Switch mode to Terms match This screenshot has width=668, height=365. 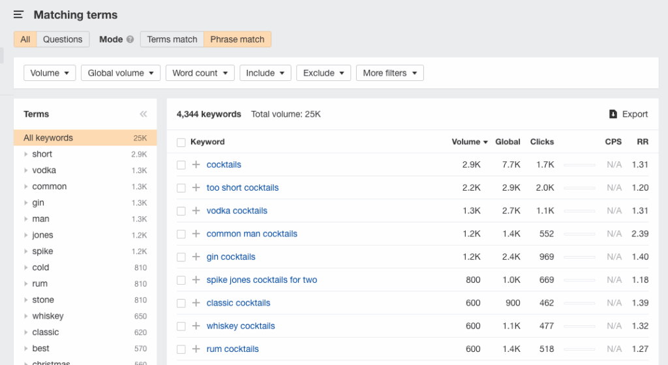pyautogui.click(x=172, y=39)
